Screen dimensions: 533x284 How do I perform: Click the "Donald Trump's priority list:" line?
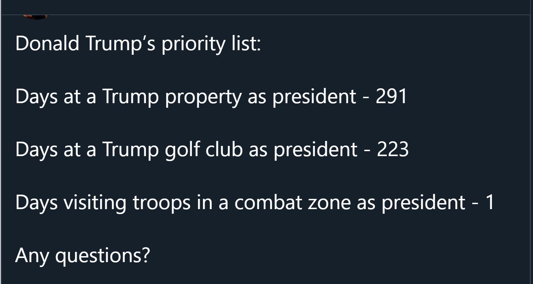click(138, 44)
